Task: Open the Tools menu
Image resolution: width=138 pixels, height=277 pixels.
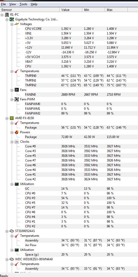Action: click(x=23, y=4)
